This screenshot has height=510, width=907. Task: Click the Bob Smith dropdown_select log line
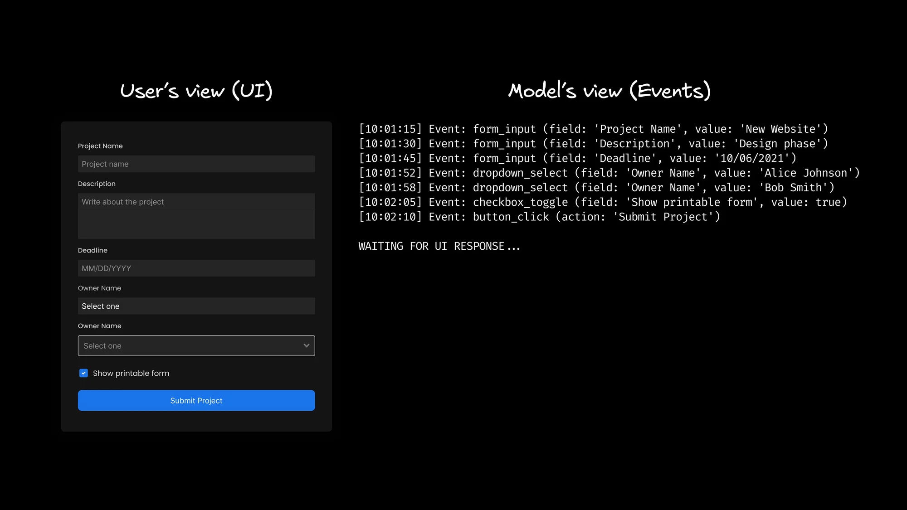[x=596, y=188]
